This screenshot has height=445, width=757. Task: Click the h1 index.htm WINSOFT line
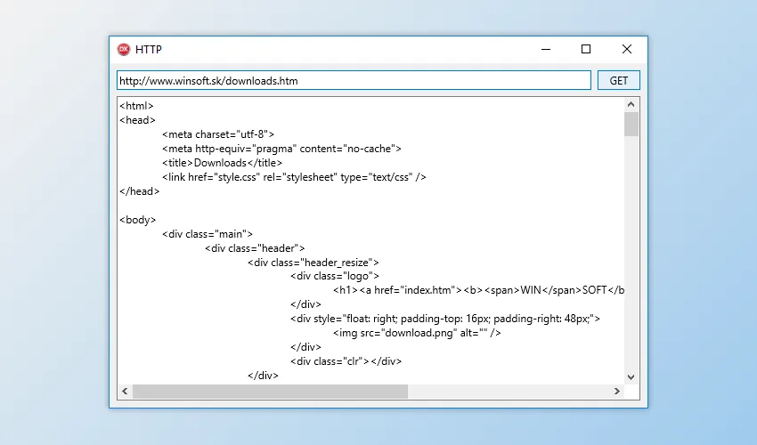point(479,290)
